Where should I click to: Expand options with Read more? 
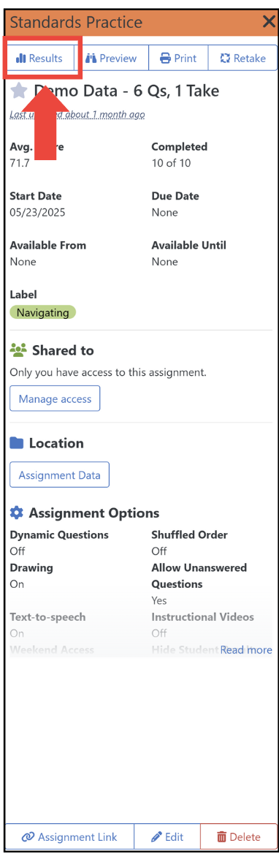pos(246,650)
